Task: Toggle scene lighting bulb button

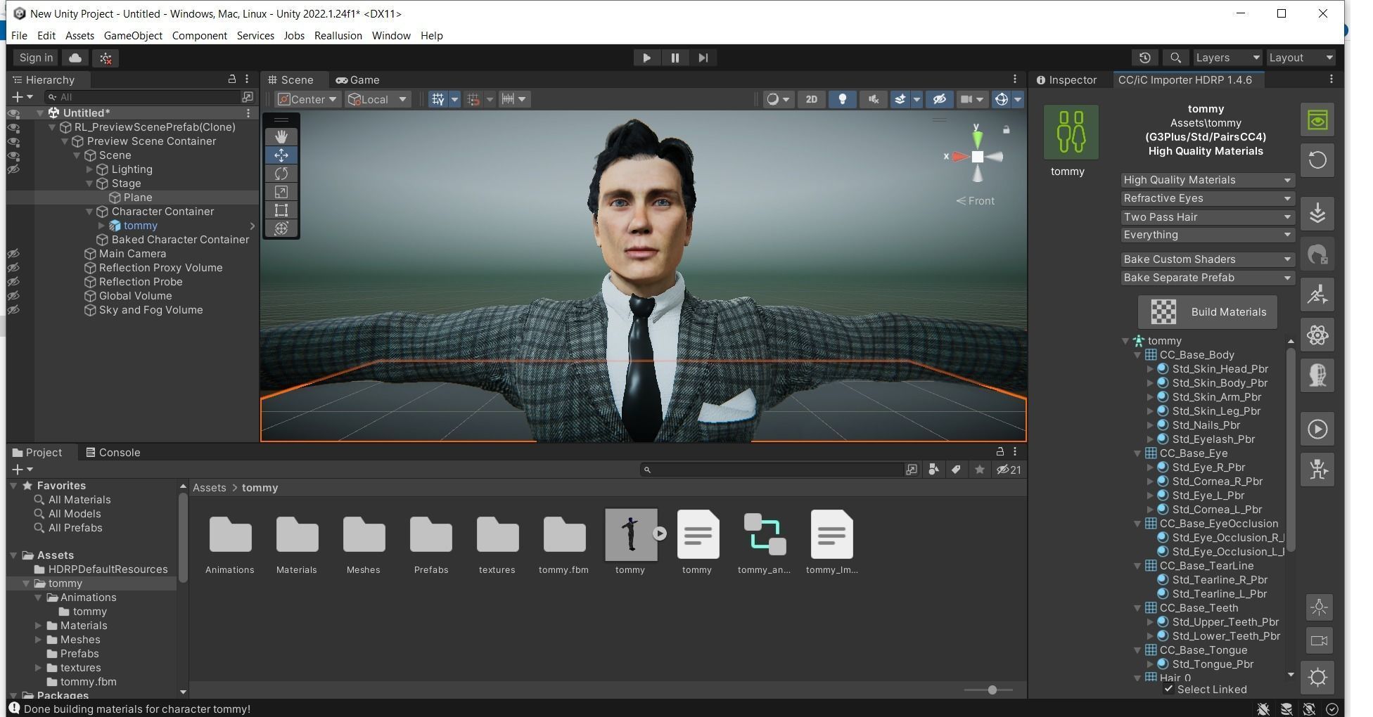Action: 842,99
